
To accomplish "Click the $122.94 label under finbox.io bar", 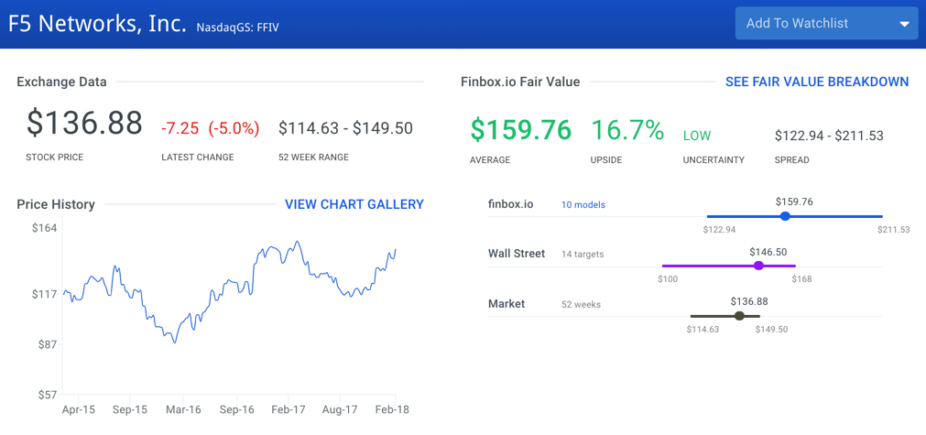I will click(719, 230).
